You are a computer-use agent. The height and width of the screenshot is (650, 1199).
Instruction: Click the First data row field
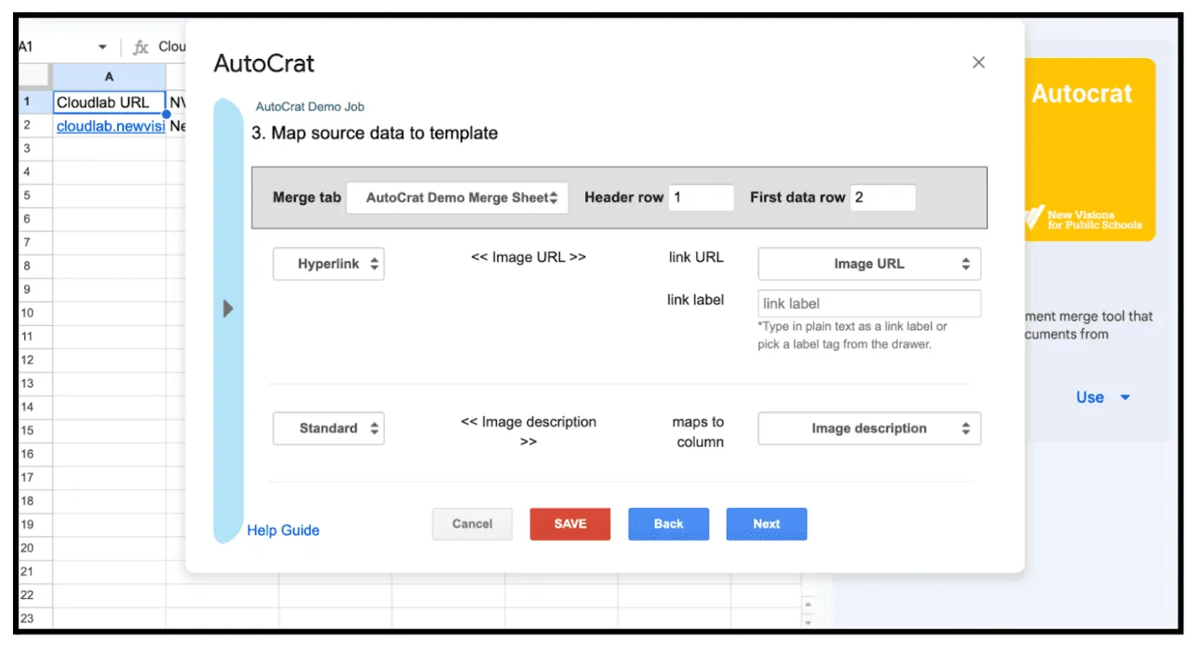tap(883, 198)
